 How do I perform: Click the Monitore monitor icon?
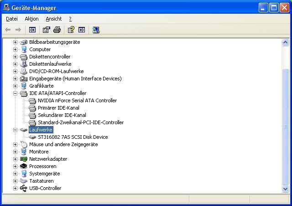pos(24,152)
